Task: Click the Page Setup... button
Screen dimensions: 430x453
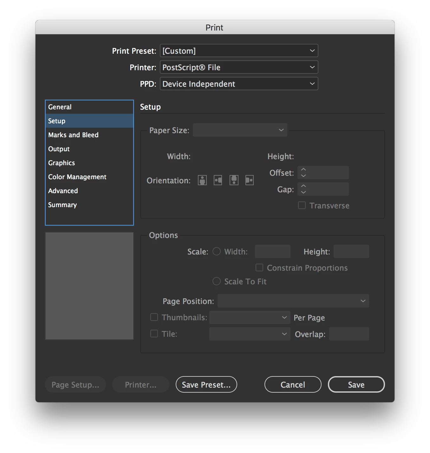Action: (x=75, y=384)
